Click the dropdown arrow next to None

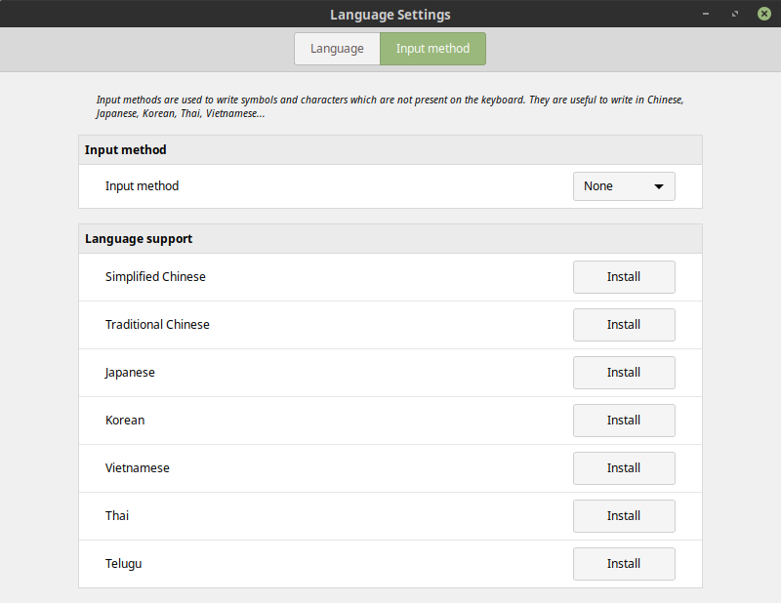coord(658,186)
